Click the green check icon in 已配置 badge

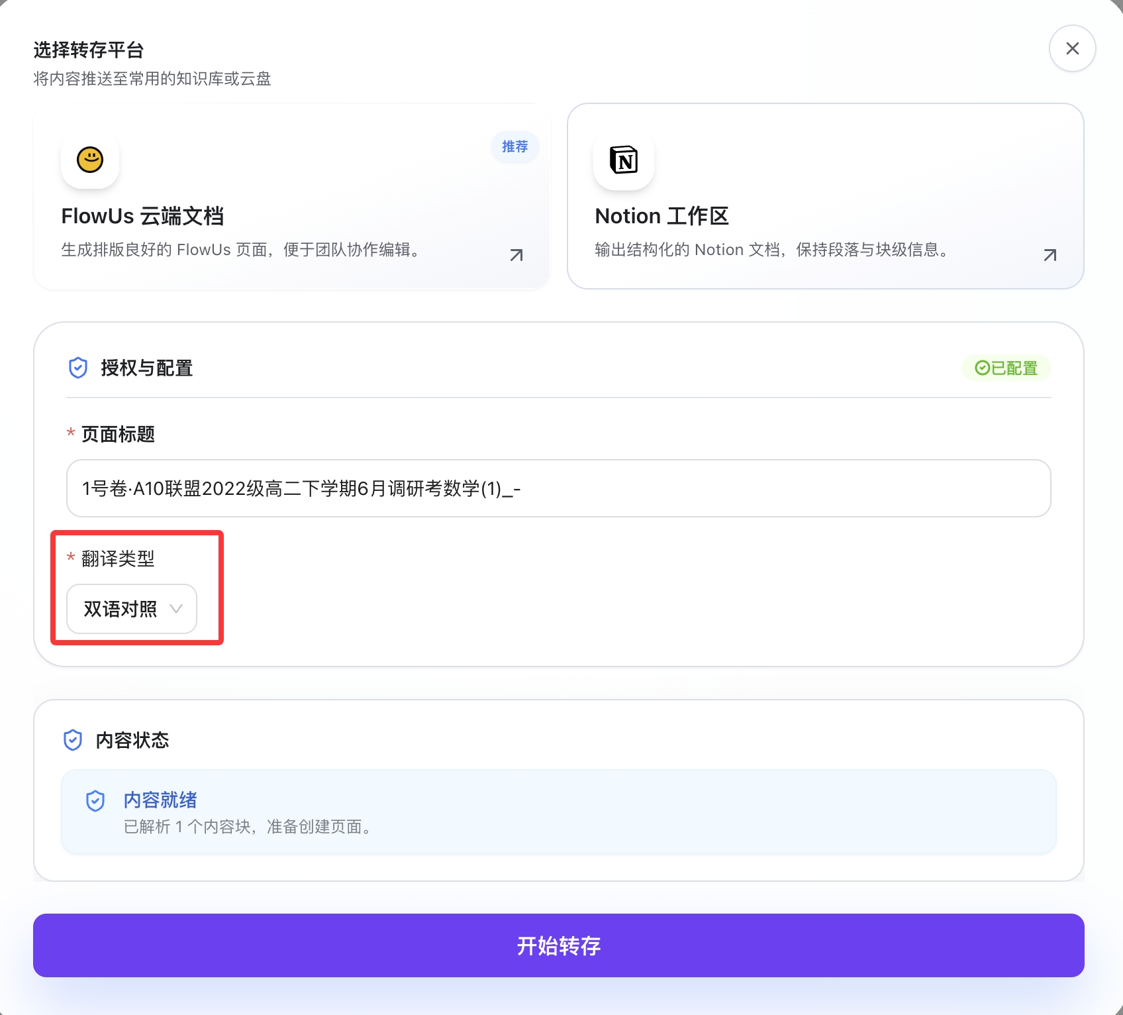pos(981,368)
